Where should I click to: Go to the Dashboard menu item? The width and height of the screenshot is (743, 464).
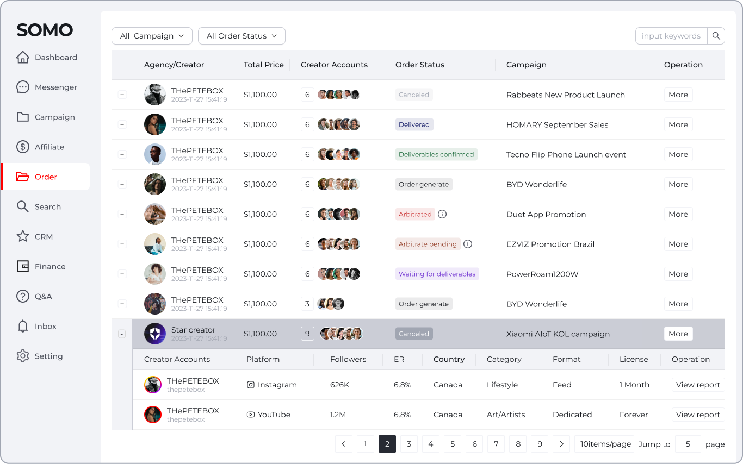tap(55, 57)
